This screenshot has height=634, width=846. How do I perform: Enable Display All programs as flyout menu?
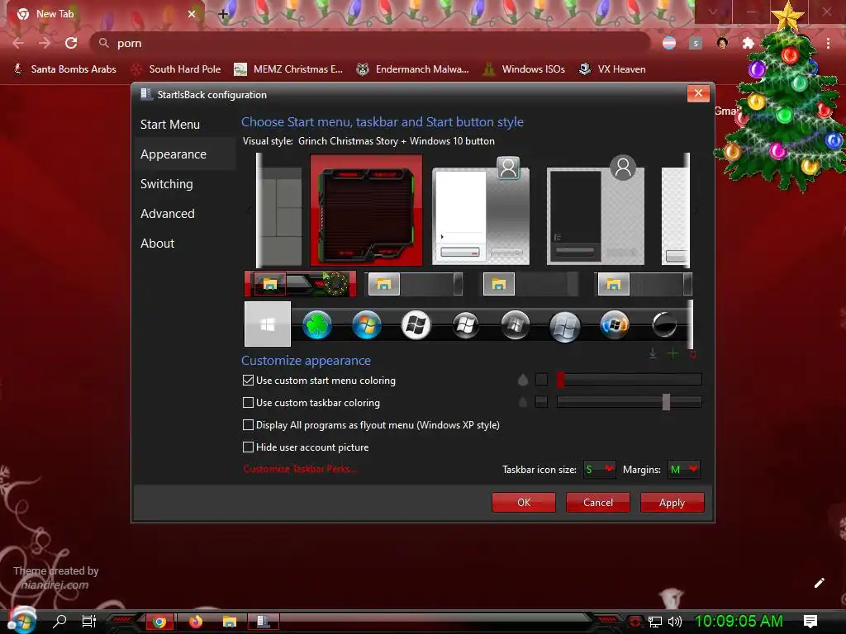coord(248,425)
